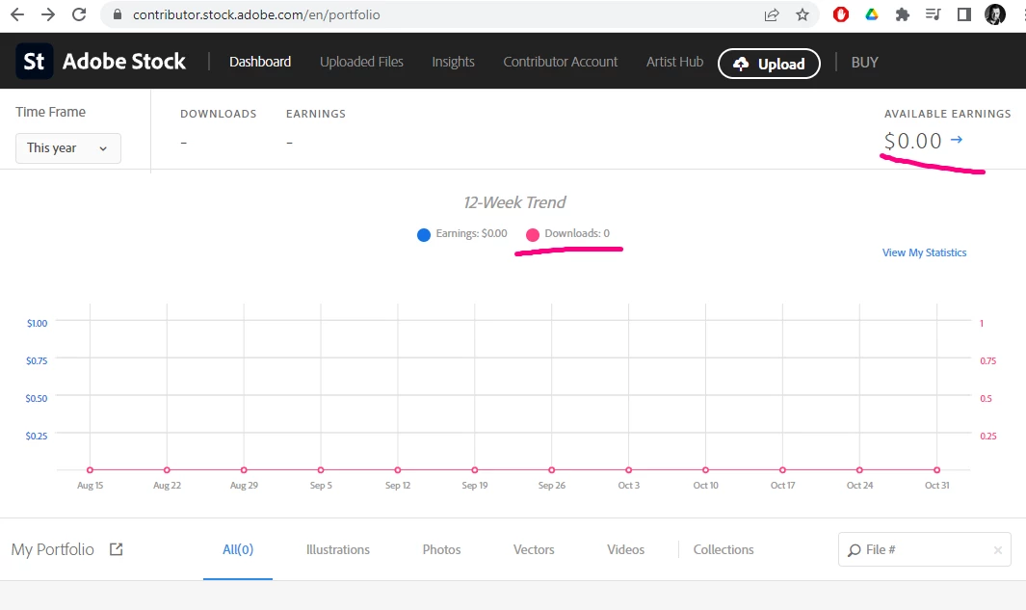Screen dimensions: 1026x610
Task: Switch to the Vectors tab
Action: click(x=534, y=550)
